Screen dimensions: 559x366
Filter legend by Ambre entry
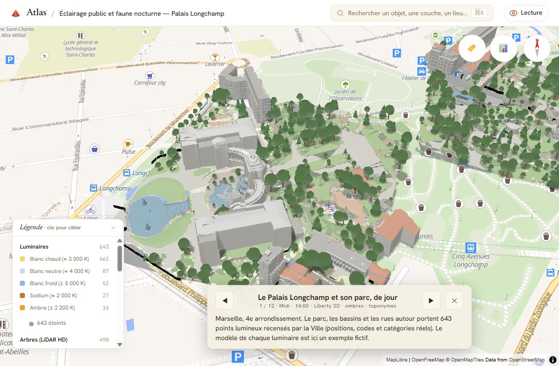click(64, 308)
